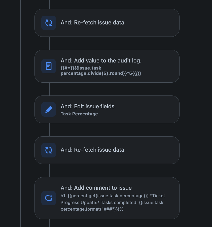
Task: Select the refresh icon on first Re-fetch action
Action: point(49,23)
